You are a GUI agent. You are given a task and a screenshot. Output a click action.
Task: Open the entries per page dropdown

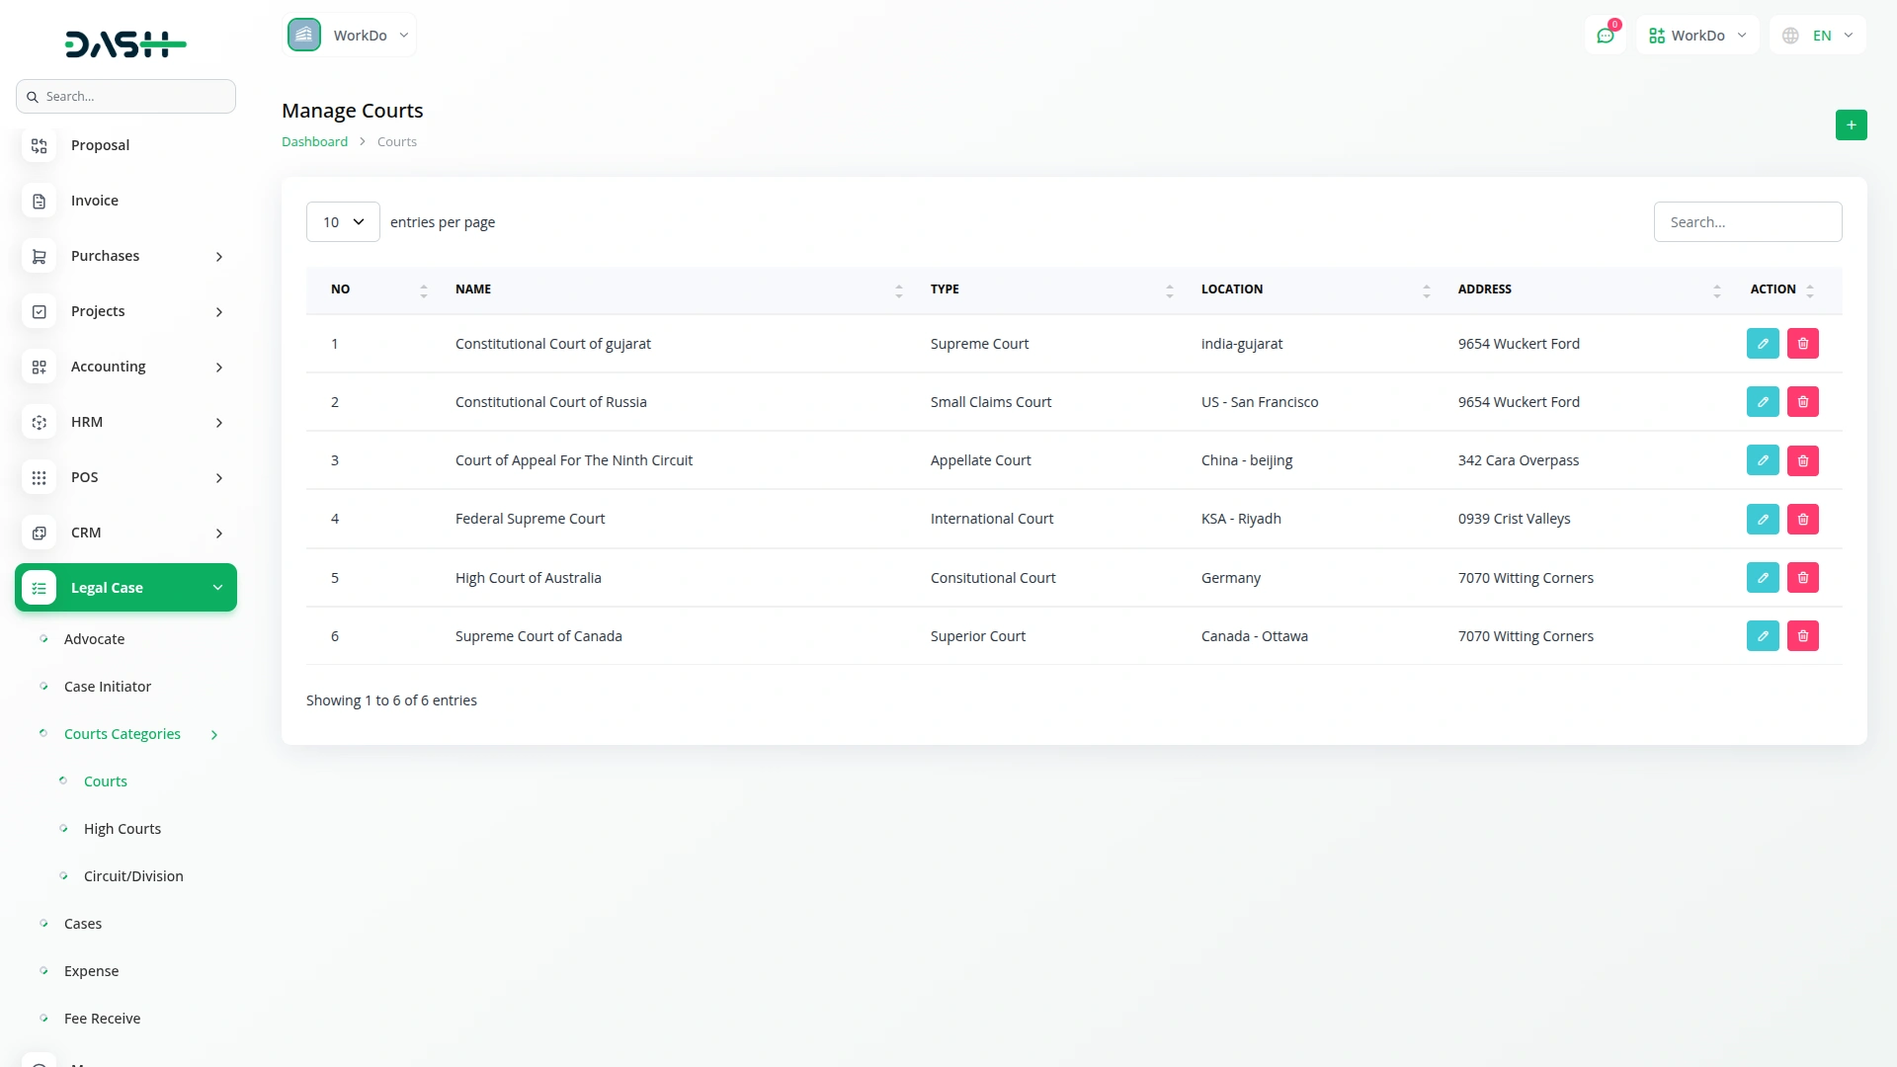click(343, 222)
